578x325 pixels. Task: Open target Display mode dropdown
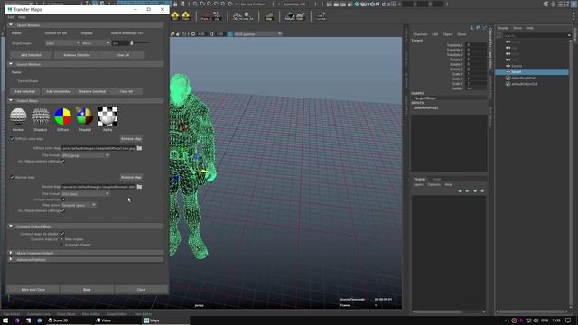pyautogui.click(x=96, y=43)
